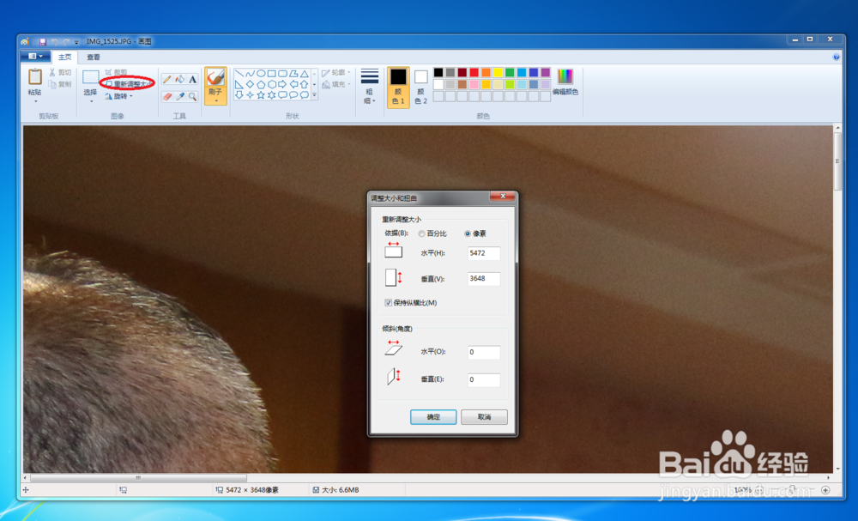Click the Crop (裁剪) tool

[x=116, y=72]
